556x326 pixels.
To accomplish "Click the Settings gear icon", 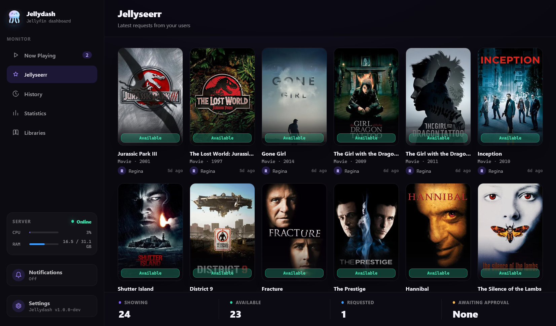I will (18, 306).
